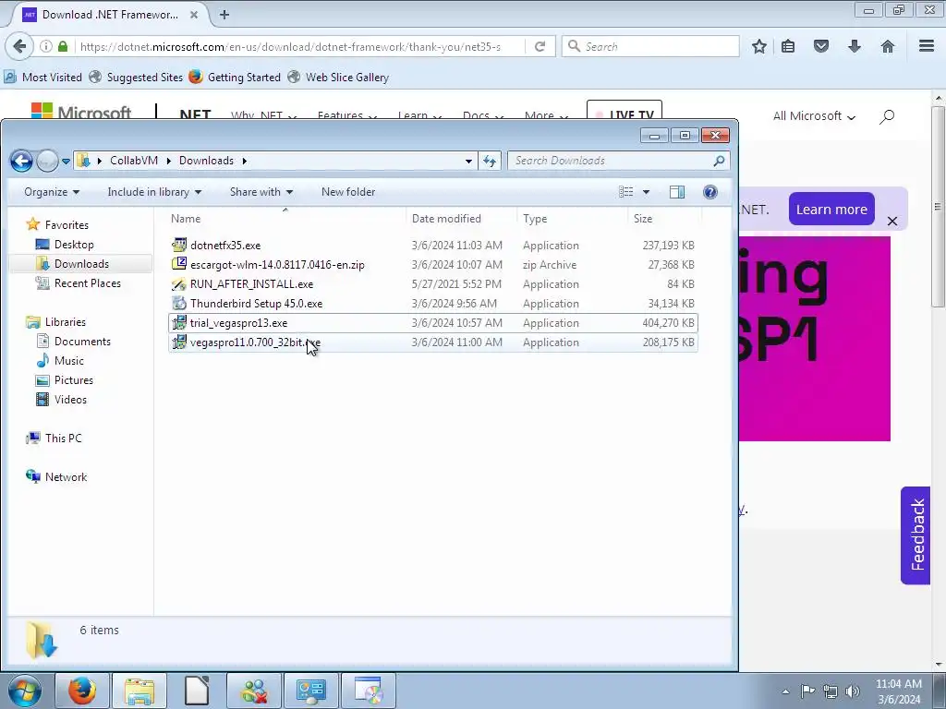Go to Firefox home page icon

tap(888, 46)
